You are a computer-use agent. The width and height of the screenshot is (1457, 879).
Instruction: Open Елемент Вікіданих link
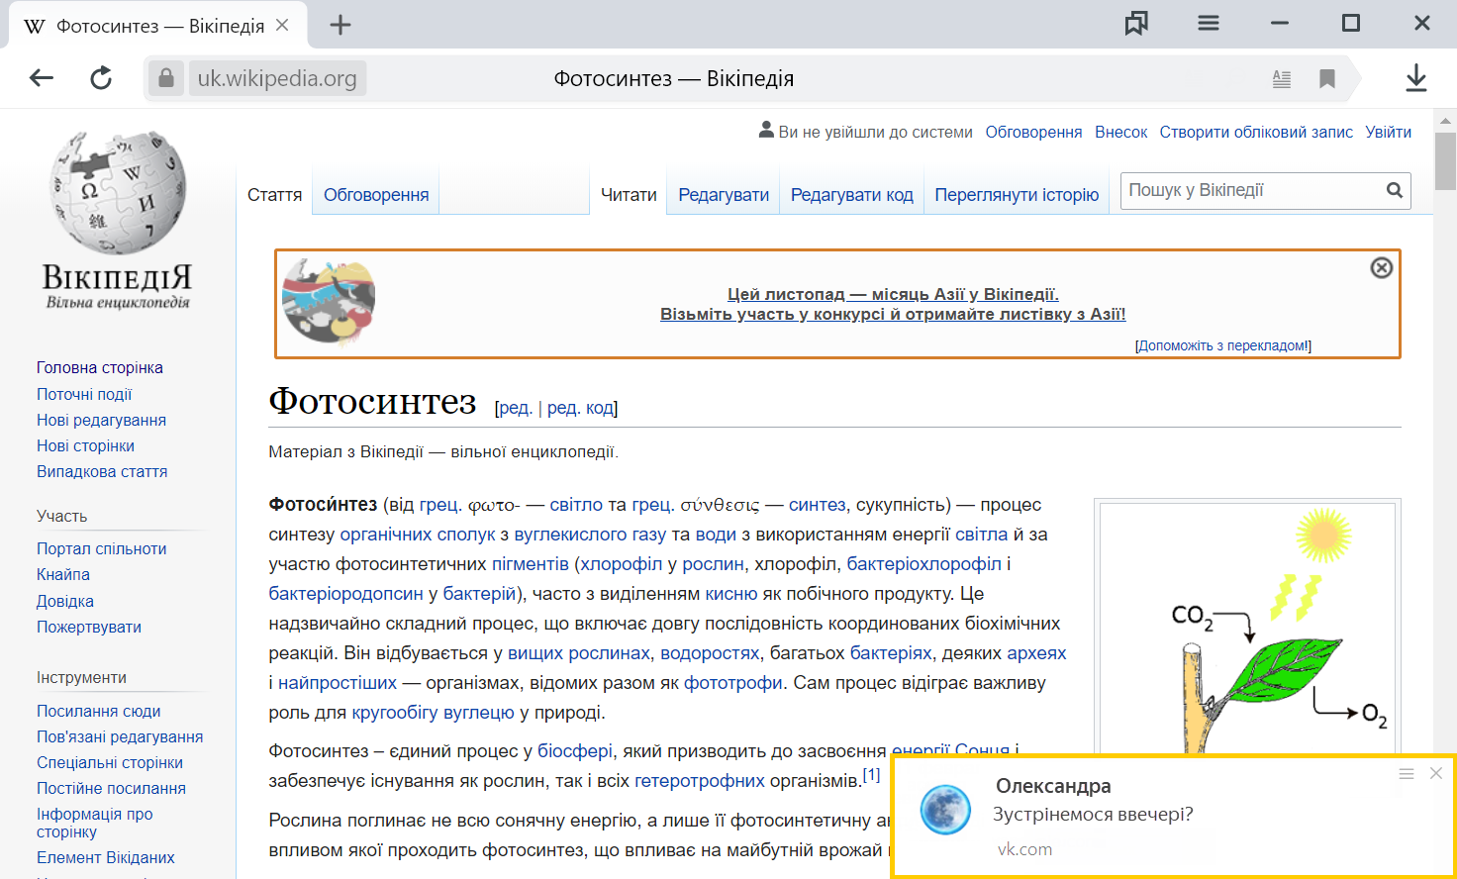pos(105,857)
